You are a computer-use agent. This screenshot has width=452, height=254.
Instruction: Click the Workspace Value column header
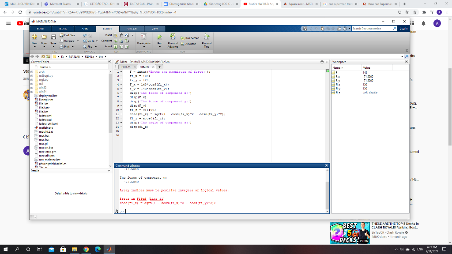377,67
